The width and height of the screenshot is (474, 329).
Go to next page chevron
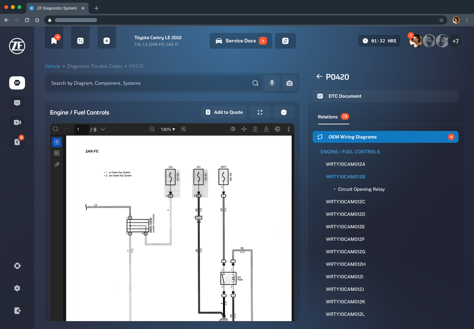point(103,129)
